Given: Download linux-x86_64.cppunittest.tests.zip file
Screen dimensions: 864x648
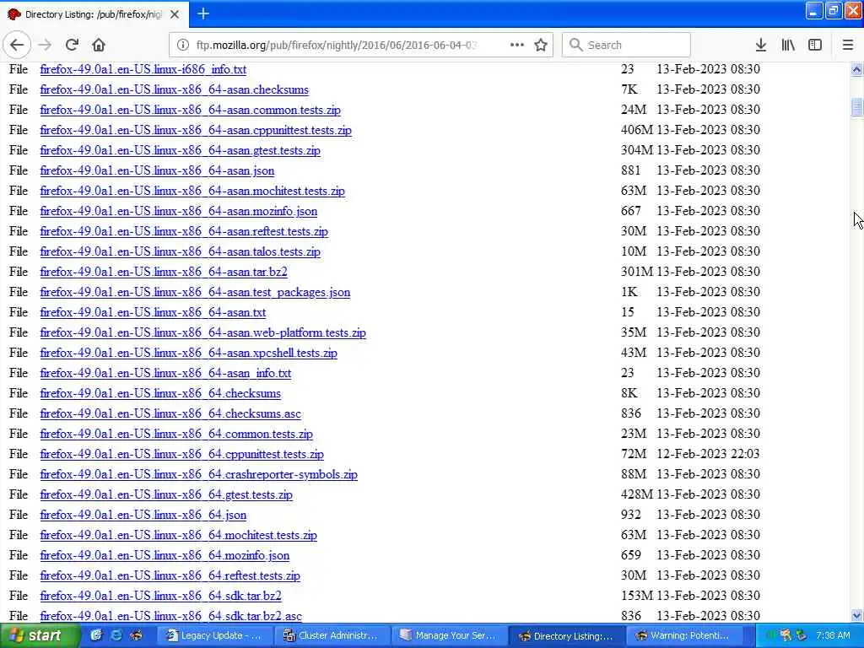Looking at the screenshot, I should click(182, 454).
